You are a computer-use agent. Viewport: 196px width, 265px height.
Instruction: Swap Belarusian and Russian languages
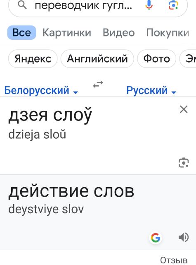tap(98, 84)
